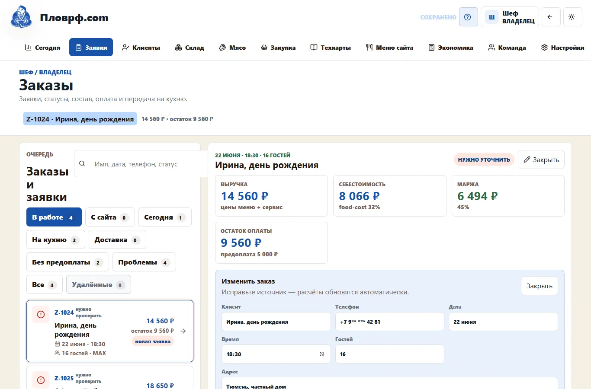Open the Настройки tab
Screen dimensions: 591x389
point(562,48)
